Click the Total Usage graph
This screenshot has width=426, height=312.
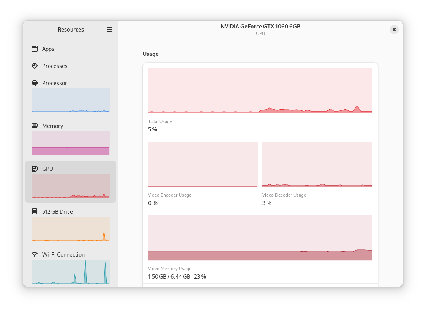point(260,90)
